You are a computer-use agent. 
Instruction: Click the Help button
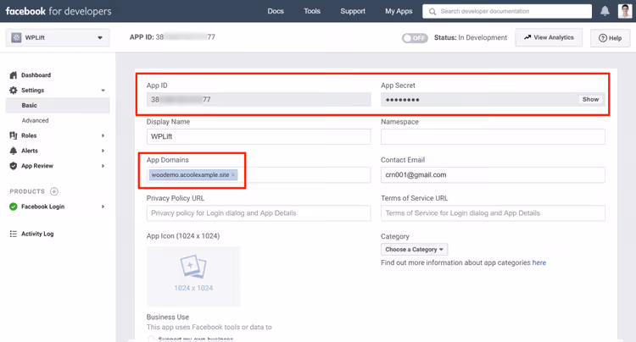[x=610, y=38]
